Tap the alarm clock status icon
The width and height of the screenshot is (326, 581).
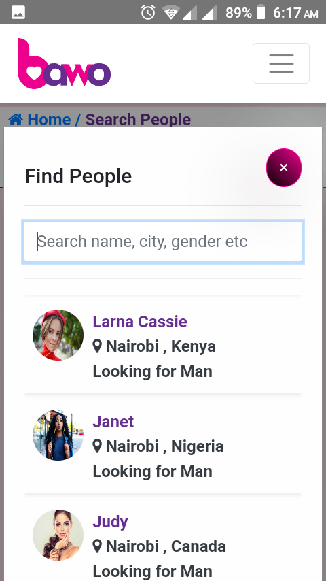pos(148,13)
